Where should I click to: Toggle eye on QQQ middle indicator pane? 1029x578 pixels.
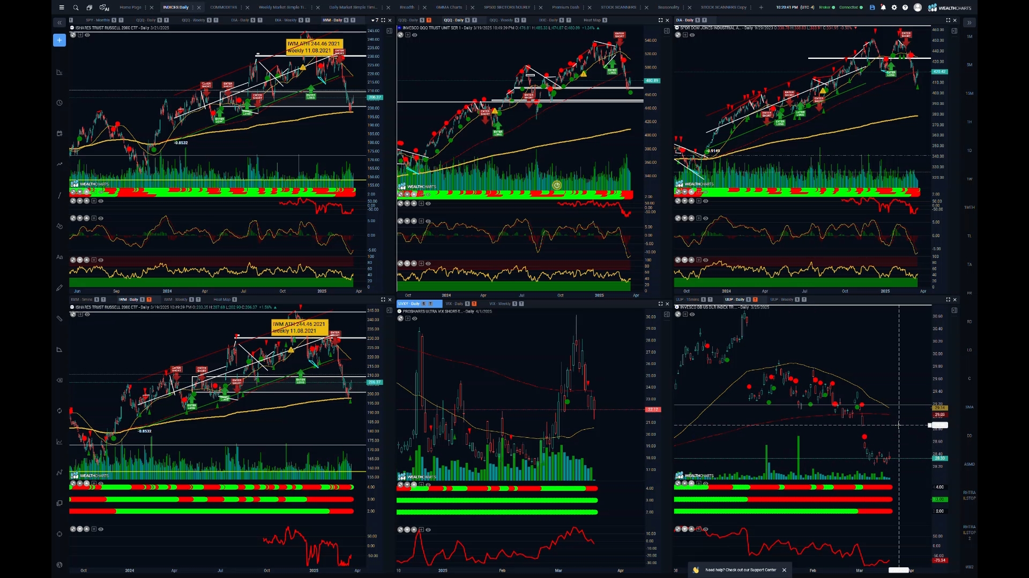click(x=428, y=220)
